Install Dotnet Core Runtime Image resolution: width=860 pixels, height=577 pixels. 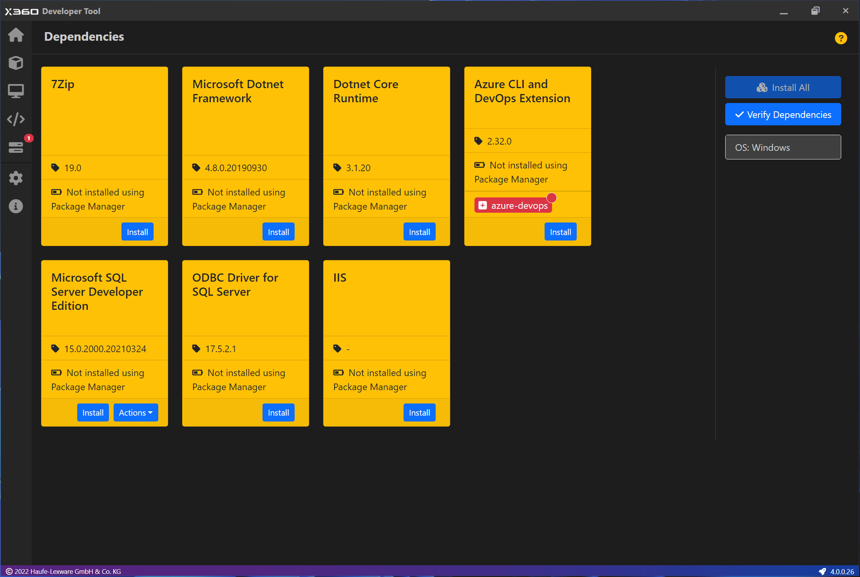(x=419, y=232)
